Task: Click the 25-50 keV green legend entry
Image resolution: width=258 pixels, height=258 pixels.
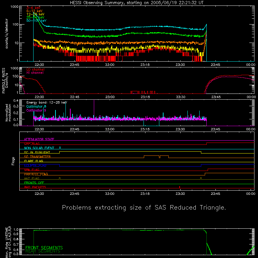Action: (35, 17)
